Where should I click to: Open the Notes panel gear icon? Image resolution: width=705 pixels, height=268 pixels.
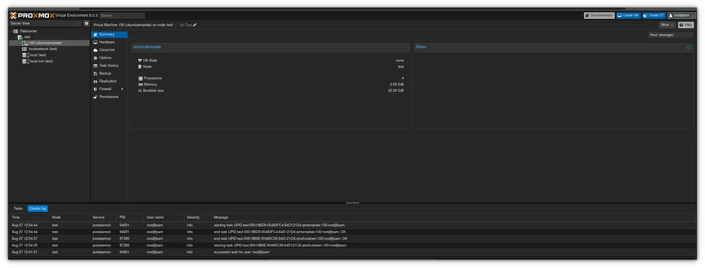(688, 47)
